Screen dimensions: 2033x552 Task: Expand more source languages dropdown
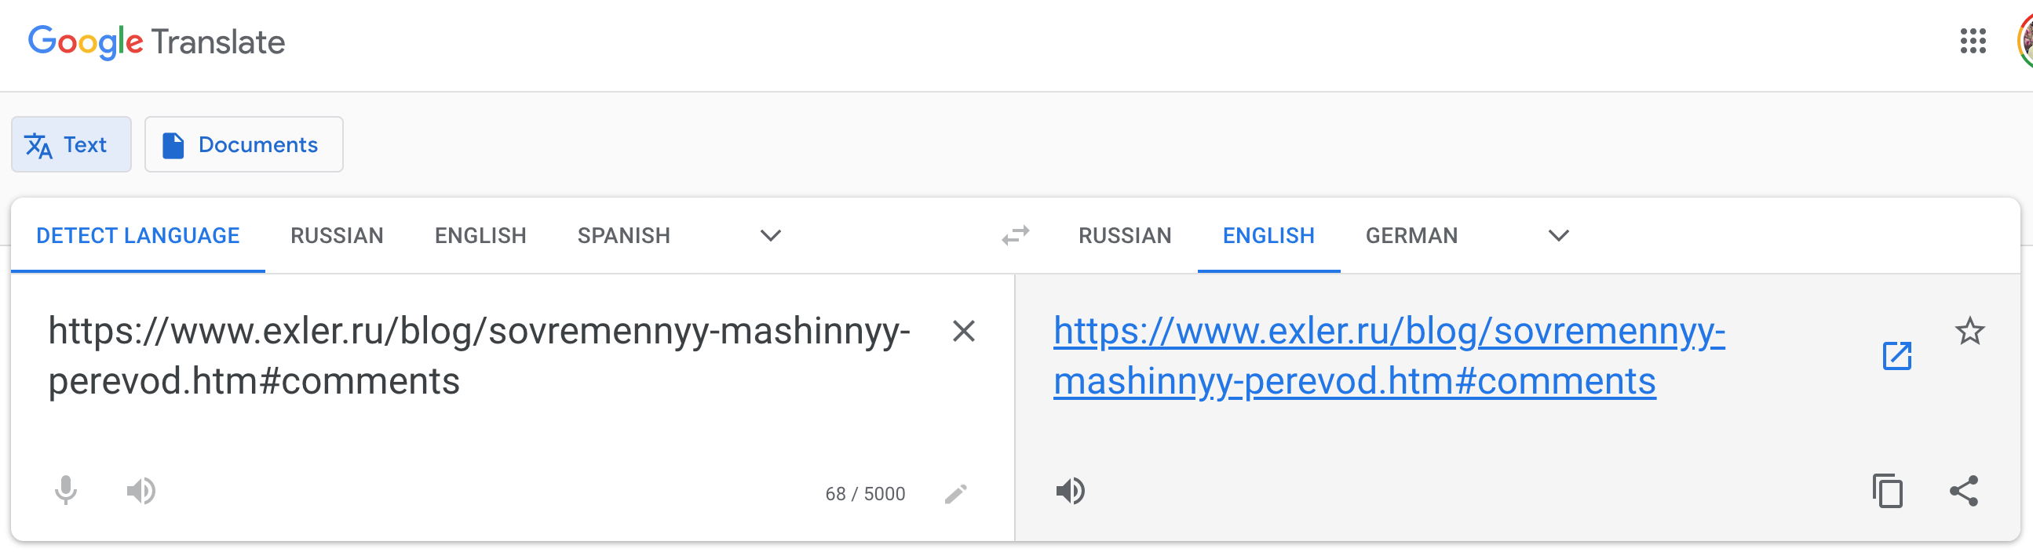tap(770, 235)
